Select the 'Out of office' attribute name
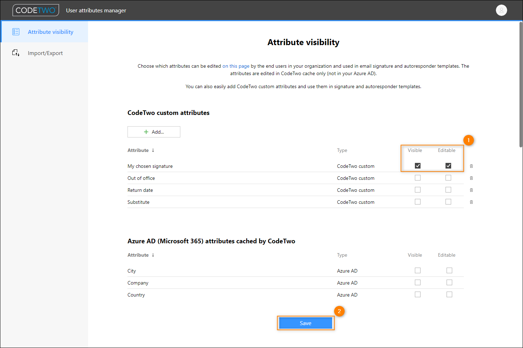Viewport: 523px width, 348px height. tap(141, 178)
